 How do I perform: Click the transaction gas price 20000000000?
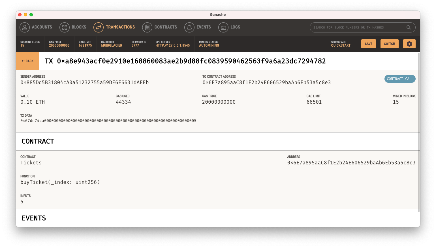pos(219,102)
